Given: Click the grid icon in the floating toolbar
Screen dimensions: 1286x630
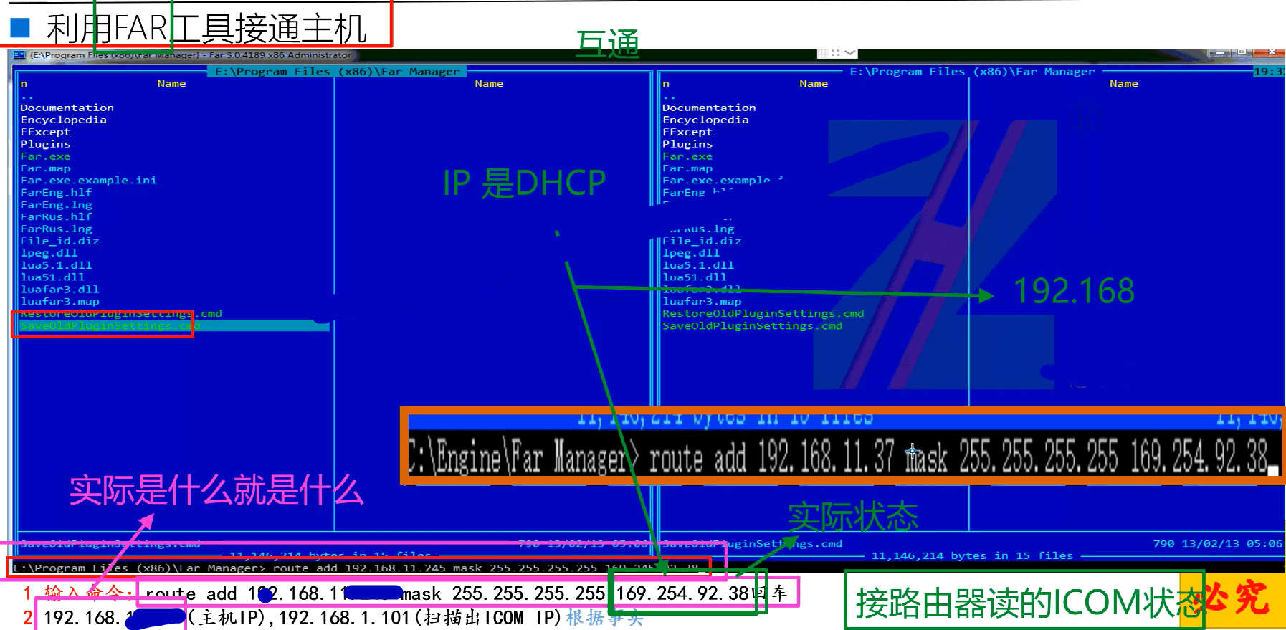Looking at the screenshot, I should (x=824, y=53).
